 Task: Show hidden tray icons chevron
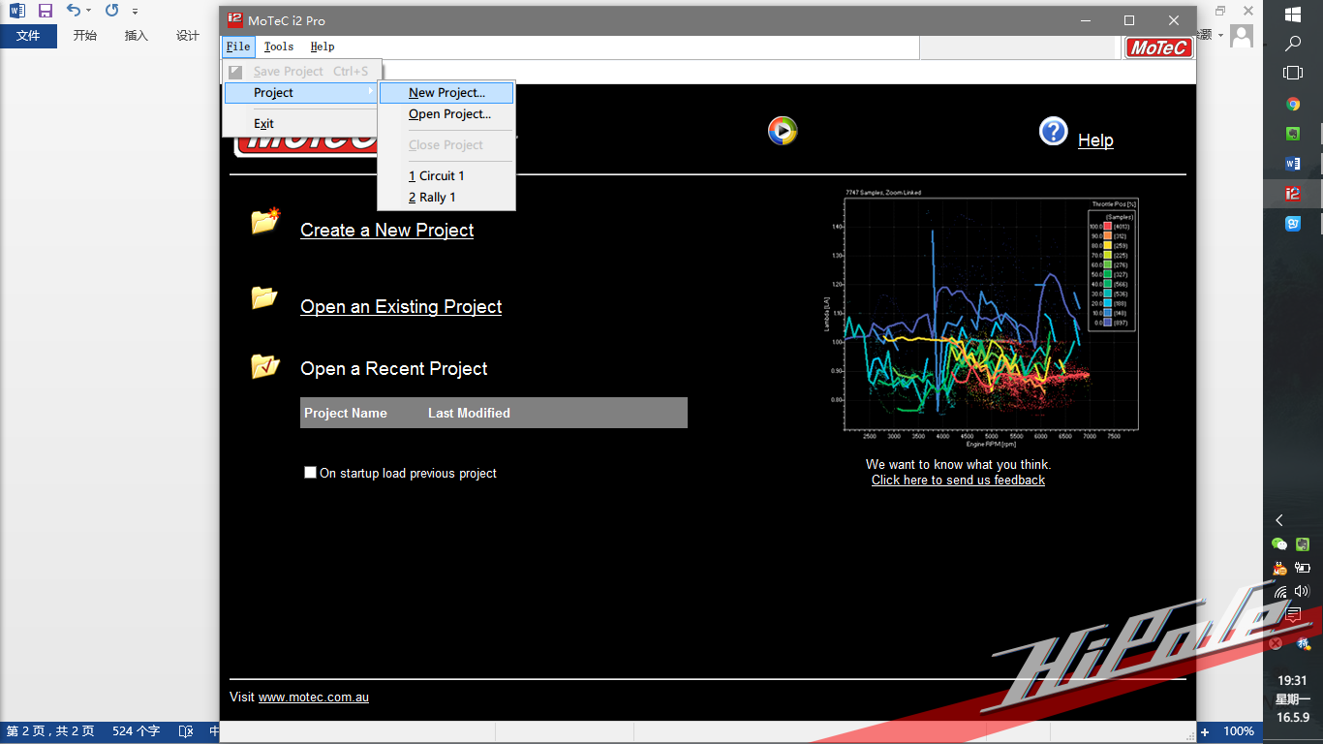(x=1280, y=520)
